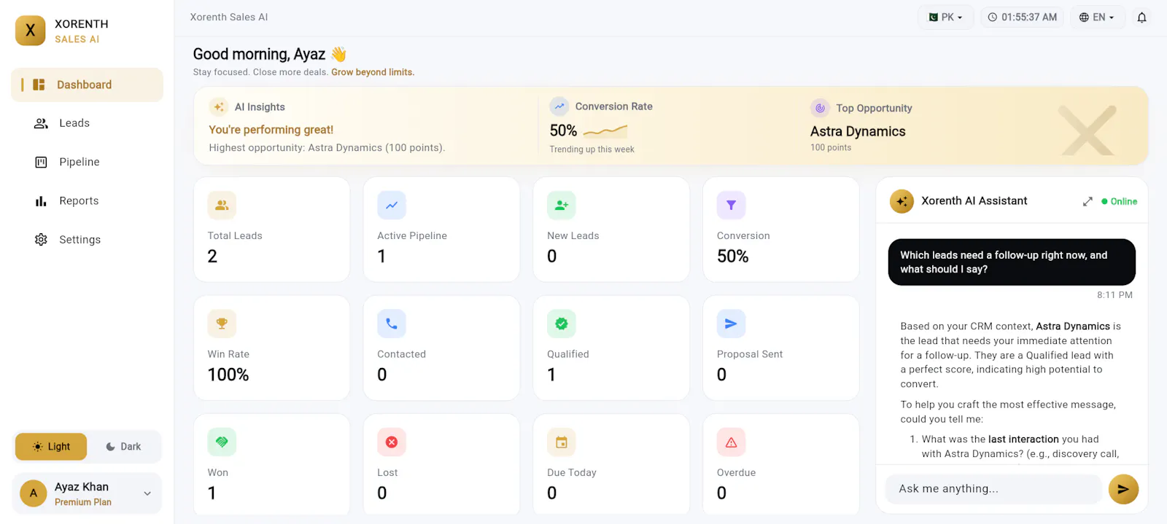
Task: Open the Pipeline section
Action: tap(88, 162)
